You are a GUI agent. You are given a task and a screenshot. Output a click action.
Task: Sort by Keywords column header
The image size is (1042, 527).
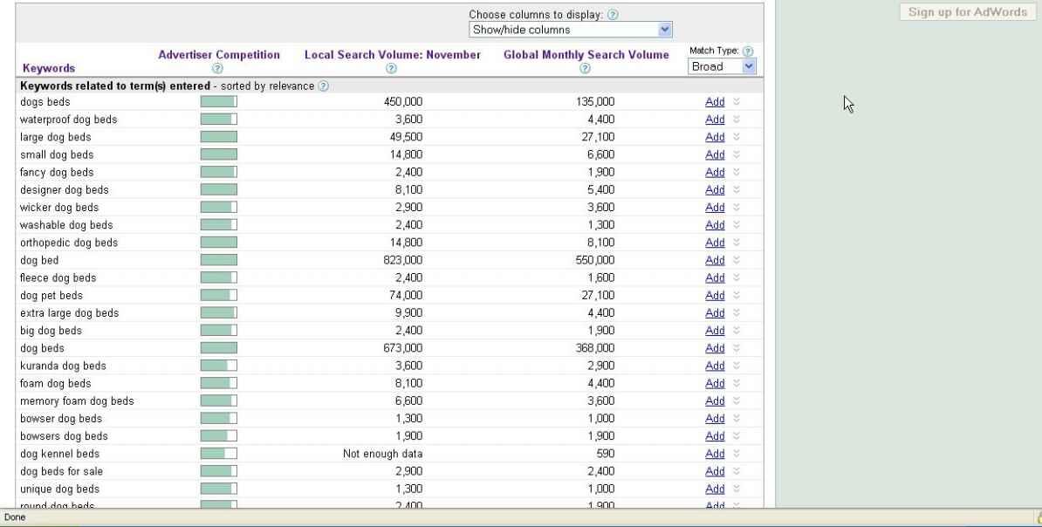click(47, 68)
